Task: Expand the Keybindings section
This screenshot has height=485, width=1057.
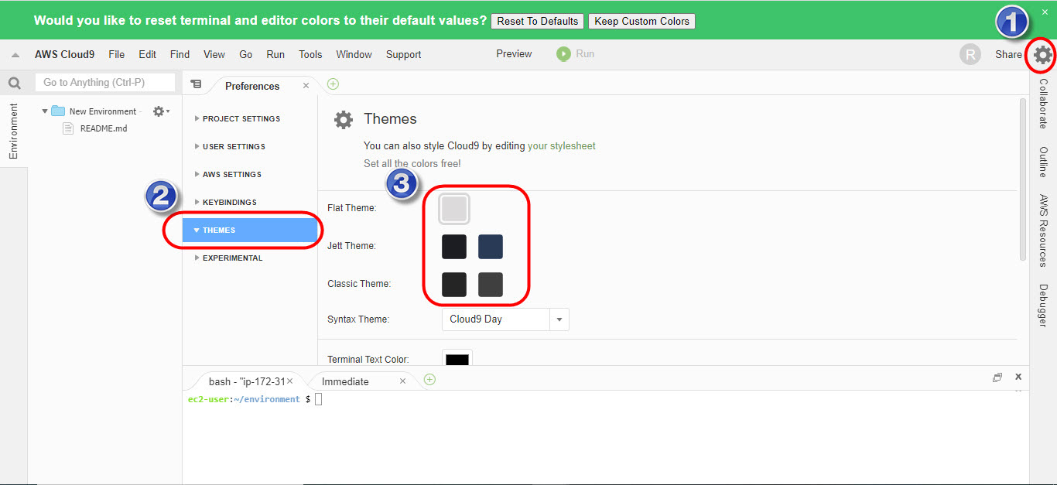Action: (229, 203)
